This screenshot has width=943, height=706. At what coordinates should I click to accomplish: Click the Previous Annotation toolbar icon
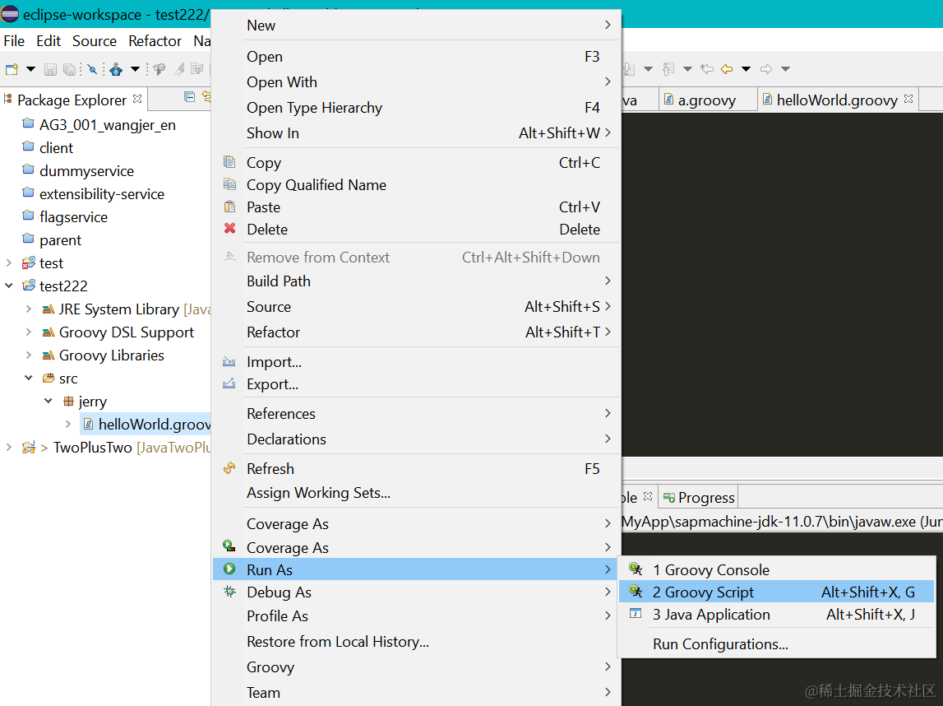click(668, 69)
